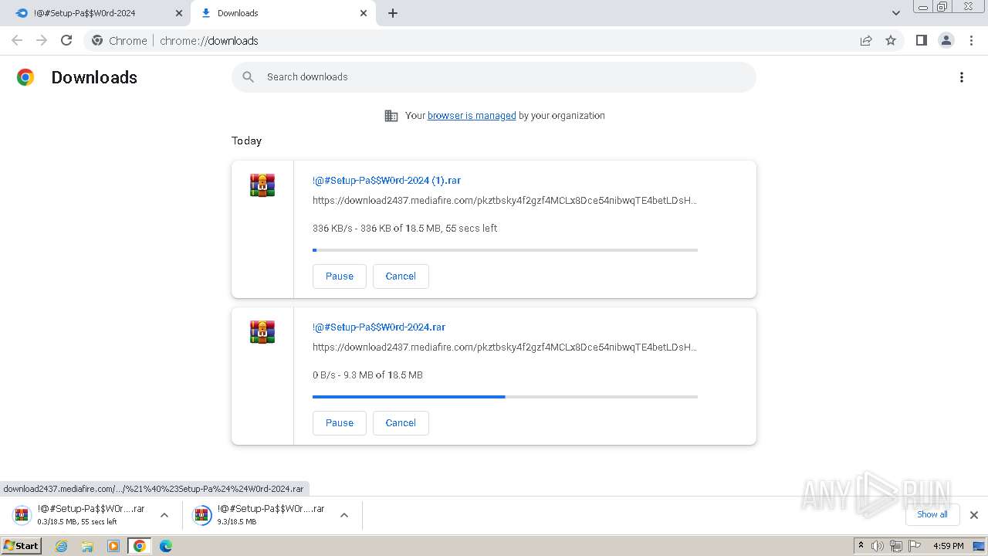Screen dimensions: 988x556
Task: Open the volume tray icon
Action: pos(878,546)
